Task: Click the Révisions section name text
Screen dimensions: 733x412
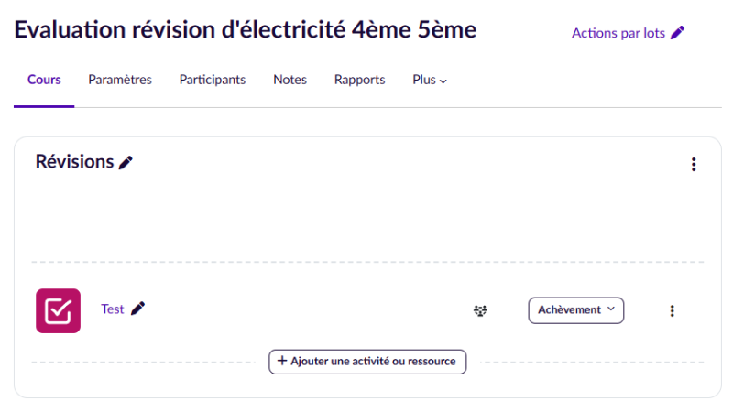Action: click(x=74, y=162)
